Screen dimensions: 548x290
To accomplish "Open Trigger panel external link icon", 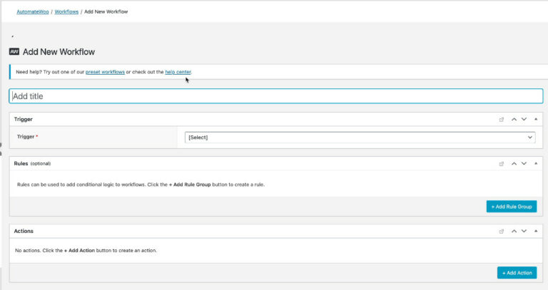I will tap(502, 119).
